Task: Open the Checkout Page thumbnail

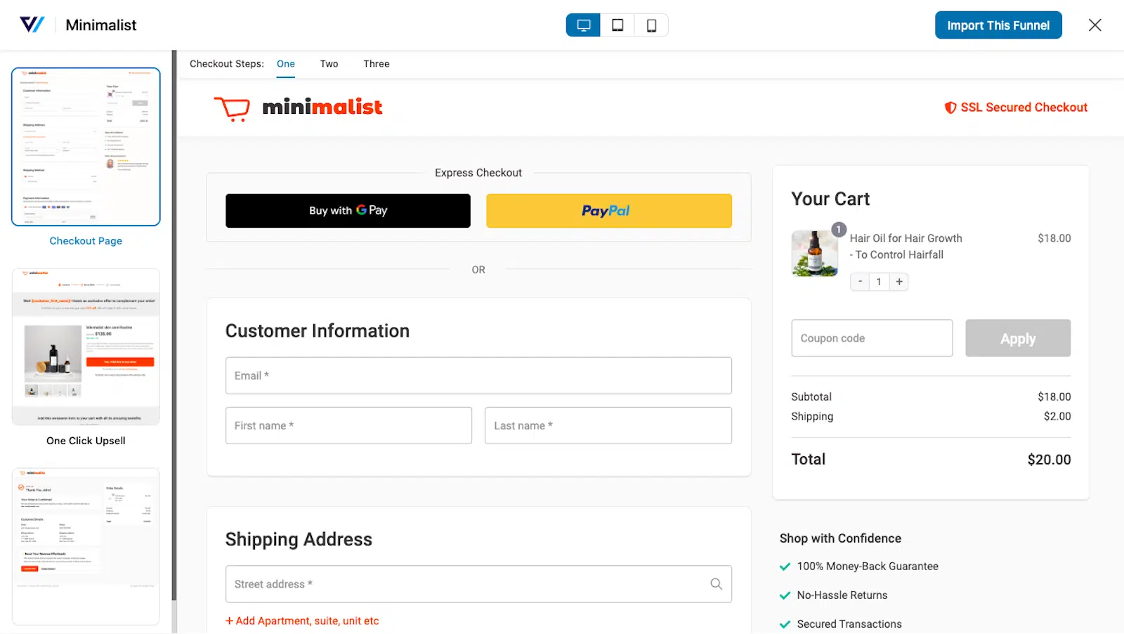Action: (x=86, y=147)
